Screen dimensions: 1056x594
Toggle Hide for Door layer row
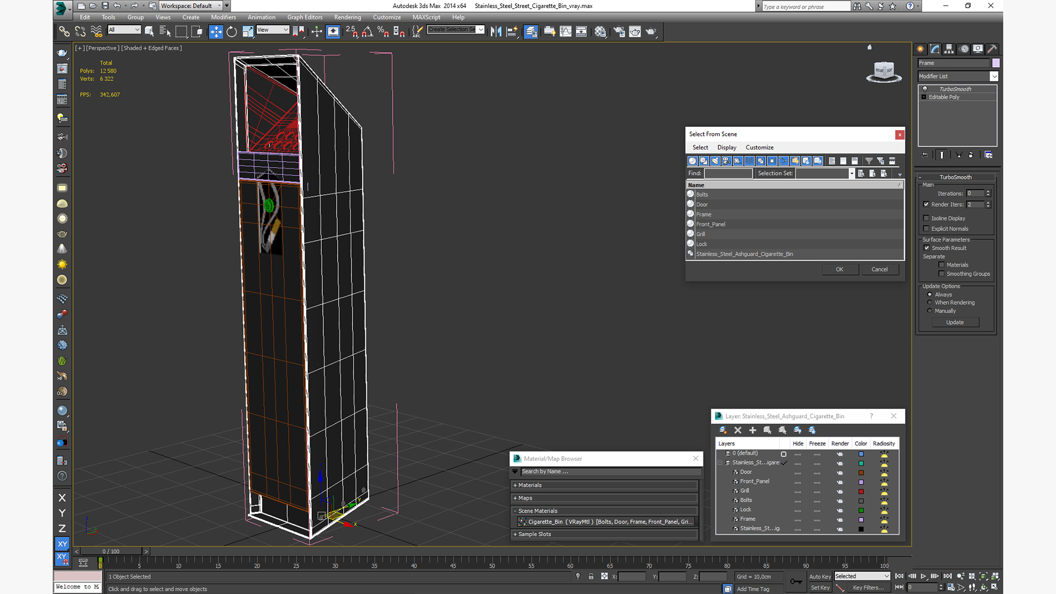[798, 472]
